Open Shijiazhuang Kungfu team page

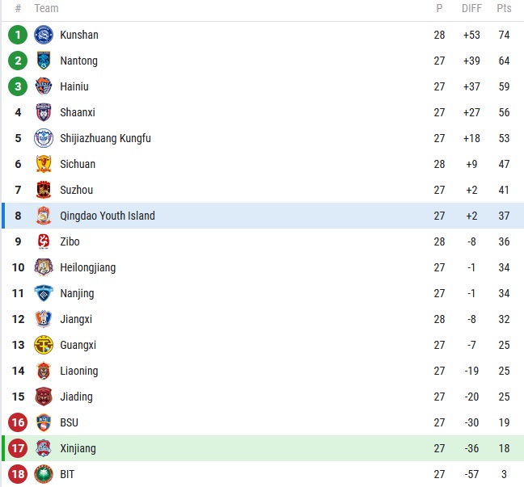[105, 138]
